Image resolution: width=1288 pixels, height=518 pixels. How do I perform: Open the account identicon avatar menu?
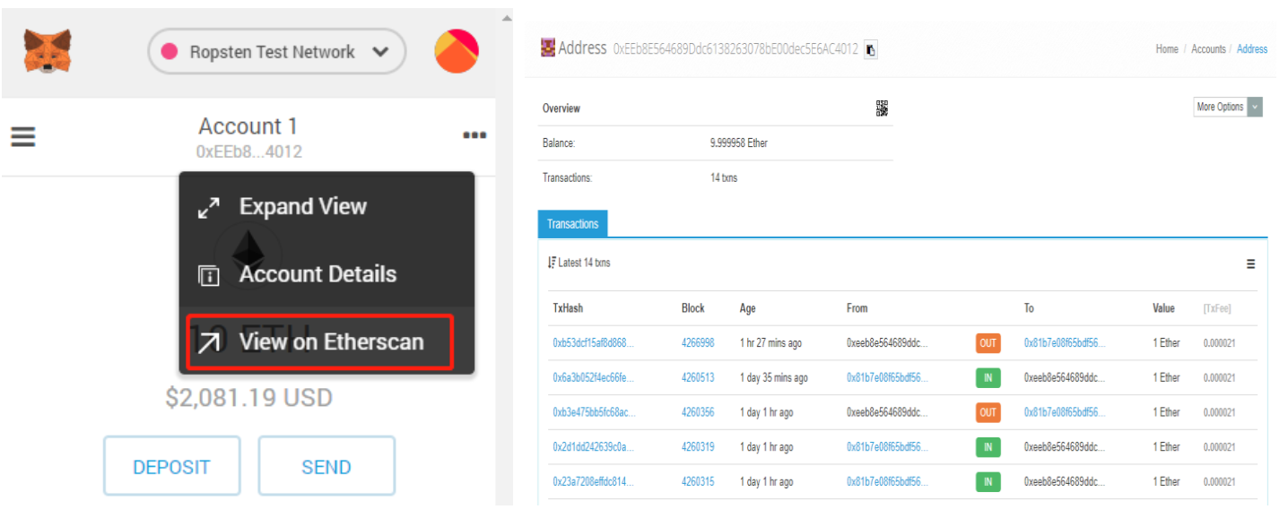click(457, 51)
